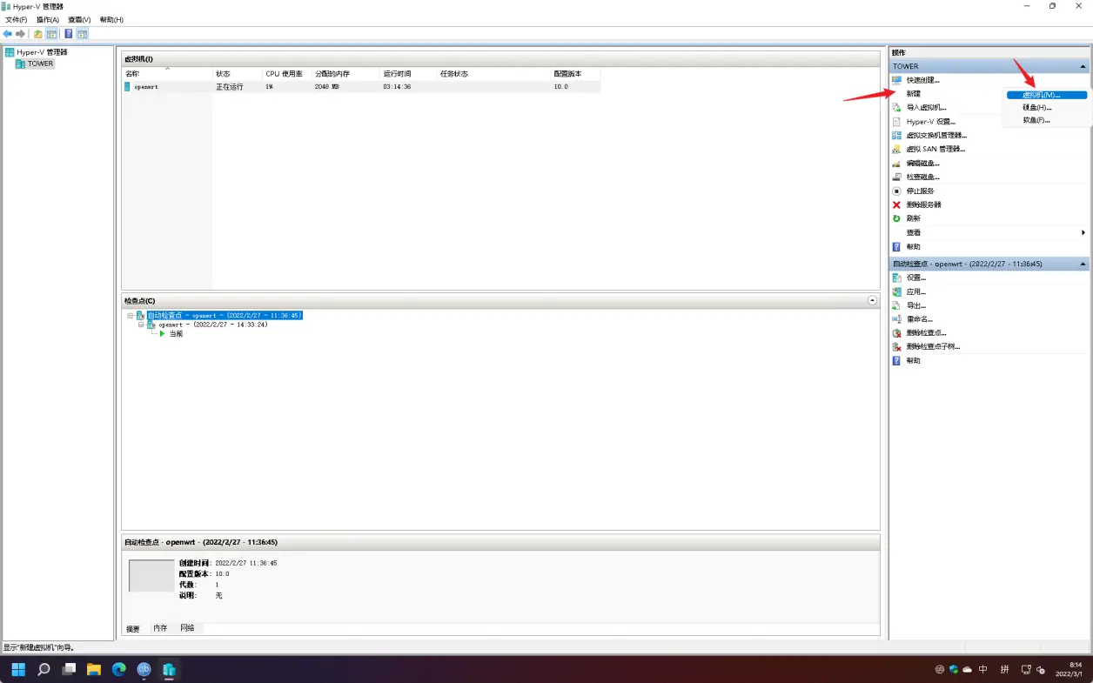Toggle the action pane toolbar icon

(82, 34)
